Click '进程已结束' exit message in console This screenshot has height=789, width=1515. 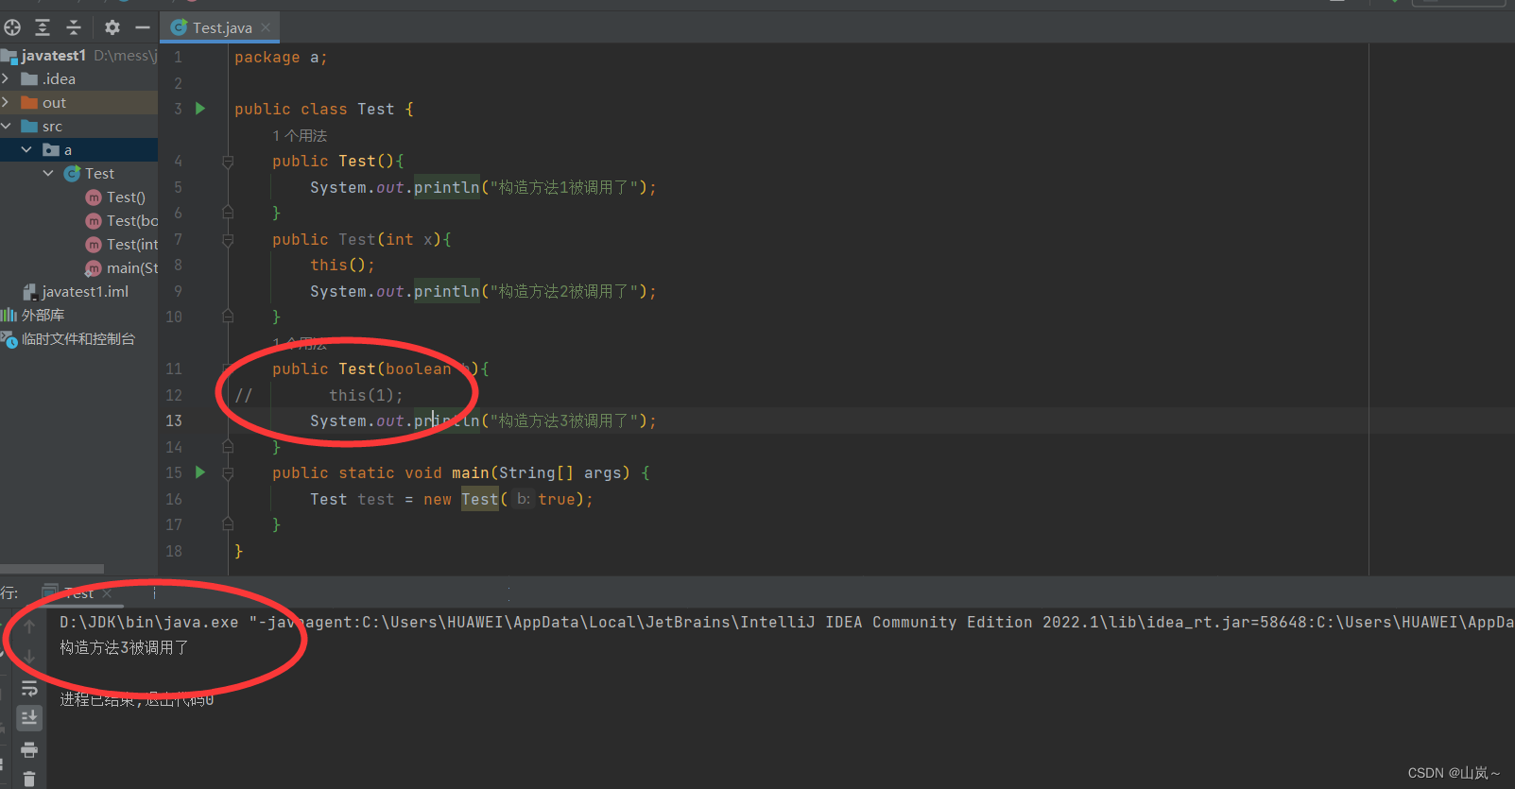click(136, 699)
